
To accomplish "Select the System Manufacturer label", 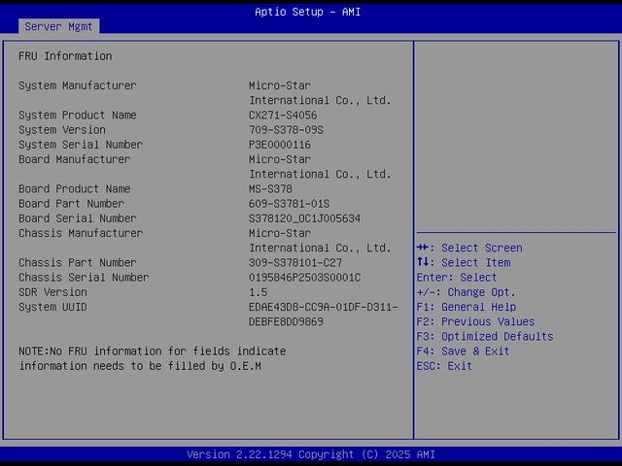I will tap(78, 85).
